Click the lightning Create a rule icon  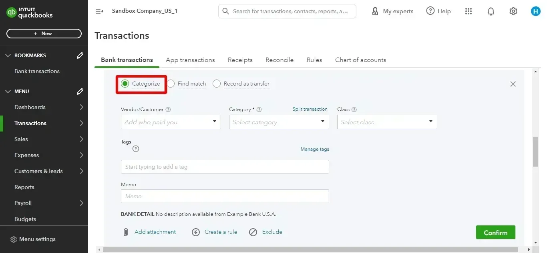coord(196,232)
